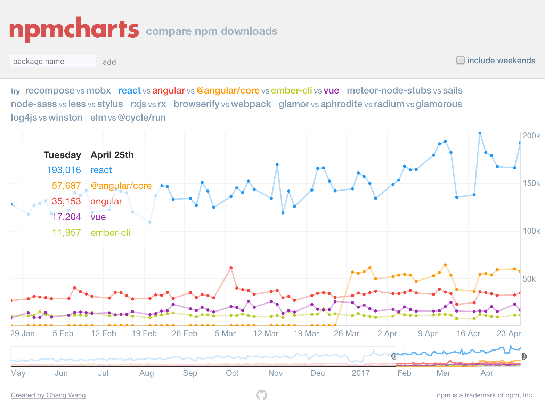Click the faded overview area near Oct
The image size is (545, 412).
pos(232,357)
